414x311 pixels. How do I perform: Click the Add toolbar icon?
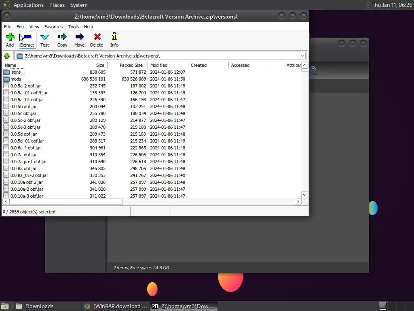(10, 37)
